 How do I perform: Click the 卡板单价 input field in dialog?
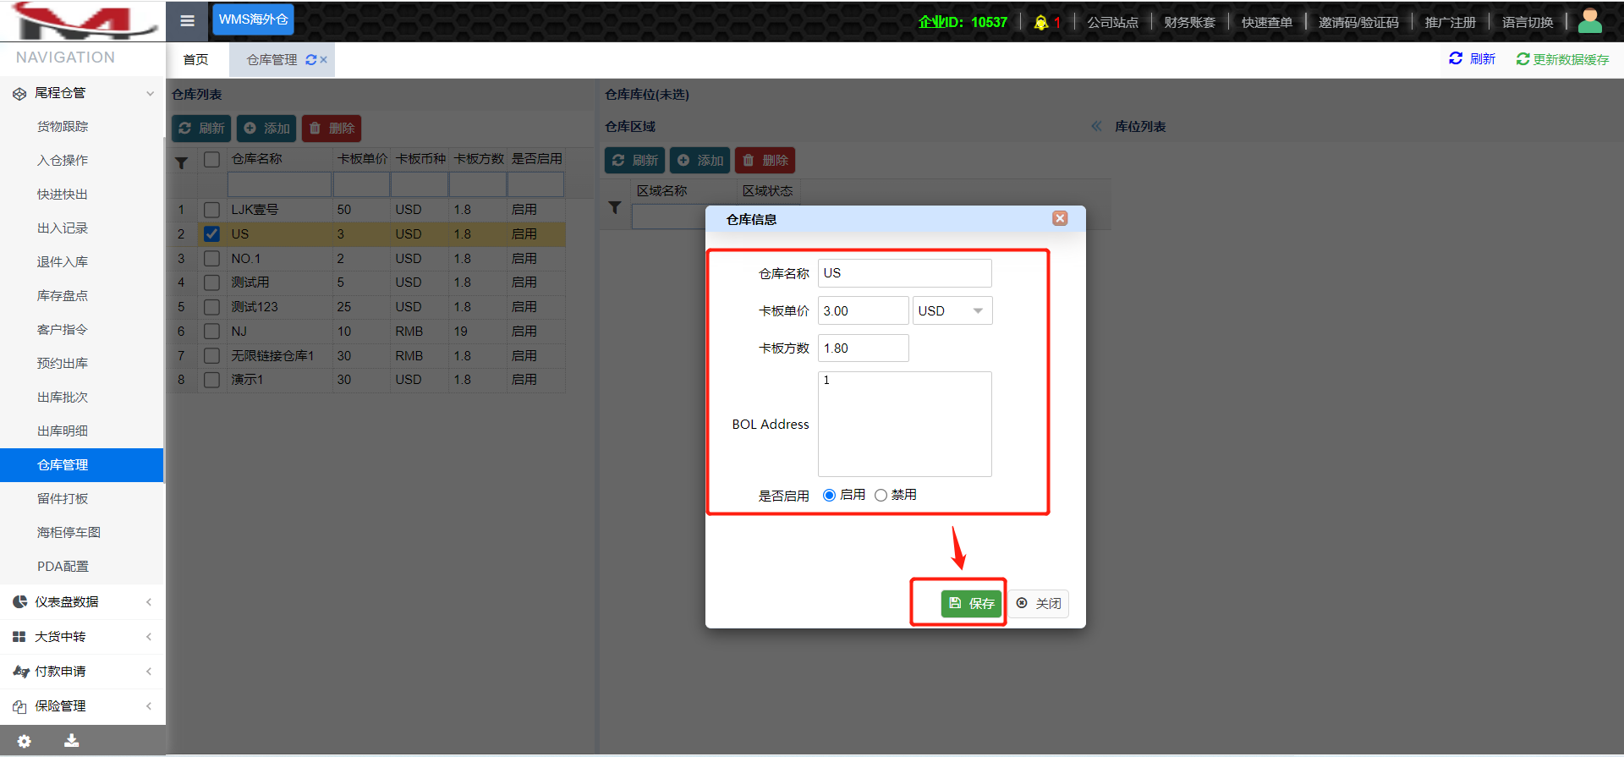[x=863, y=311]
